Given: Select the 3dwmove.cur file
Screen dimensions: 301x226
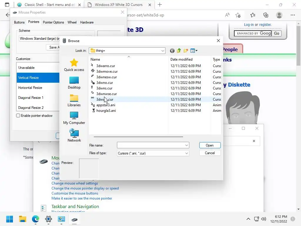Looking at the screenshot, I should click(107, 71).
